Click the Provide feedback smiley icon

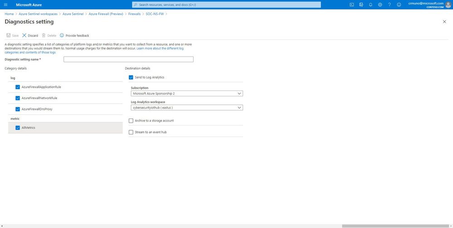coord(62,35)
